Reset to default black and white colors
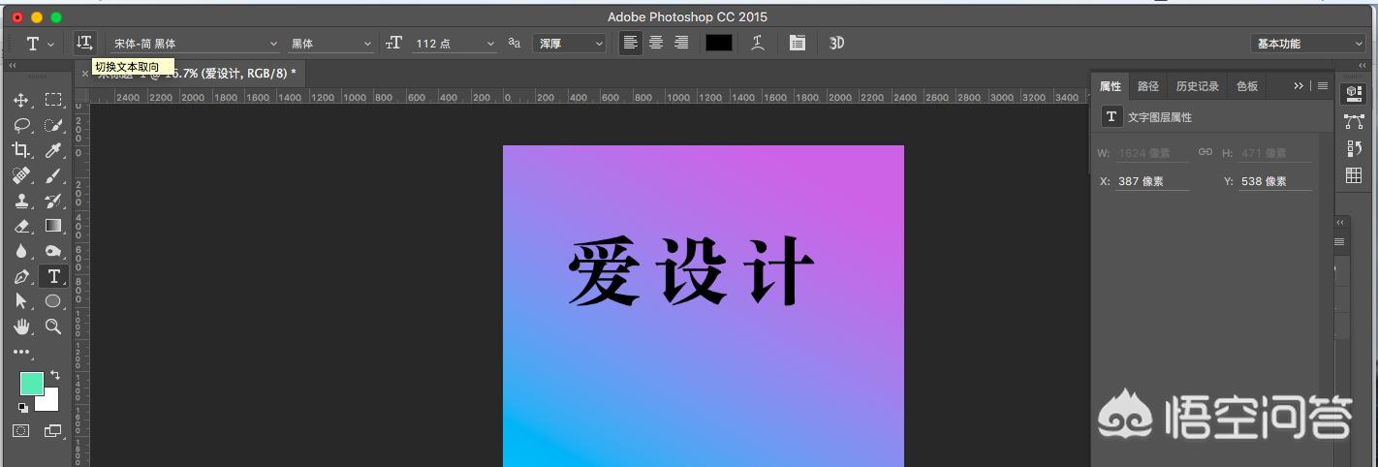This screenshot has height=467, width=1378. [23, 407]
